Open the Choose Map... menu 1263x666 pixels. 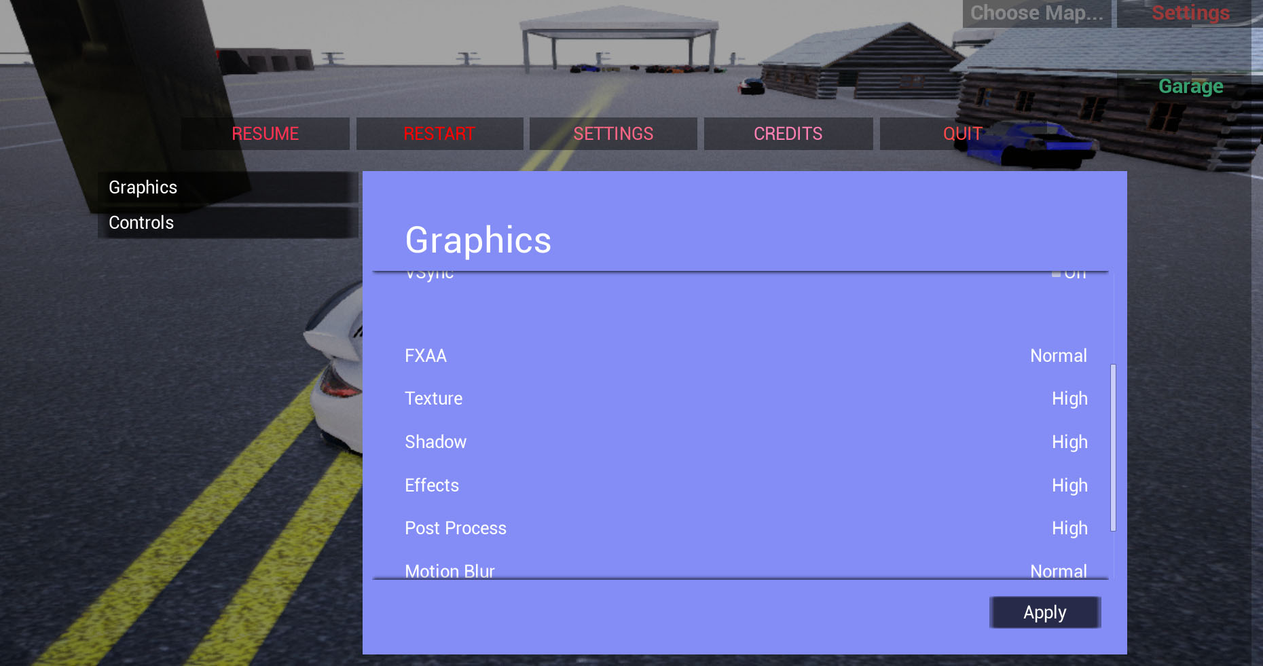(x=1037, y=13)
